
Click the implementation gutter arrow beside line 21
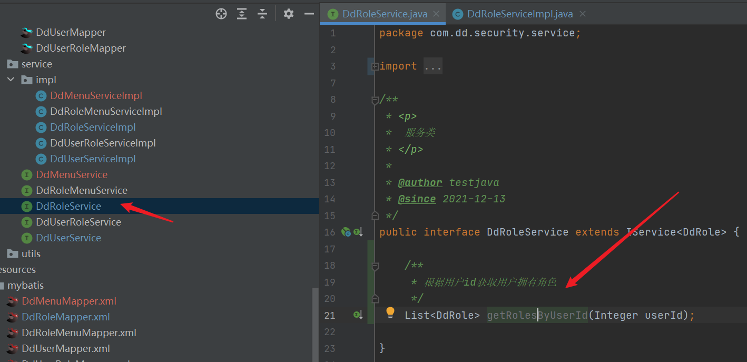pyautogui.click(x=358, y=315)
